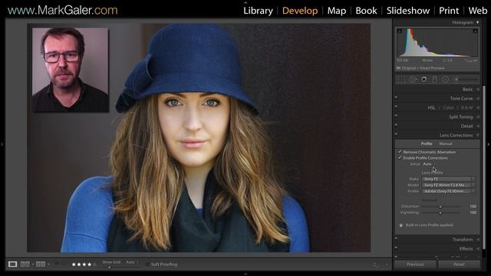Screen dimensions: 491x276
Task: Open the Setup Auto dropdown
Action: pos(429,164)
